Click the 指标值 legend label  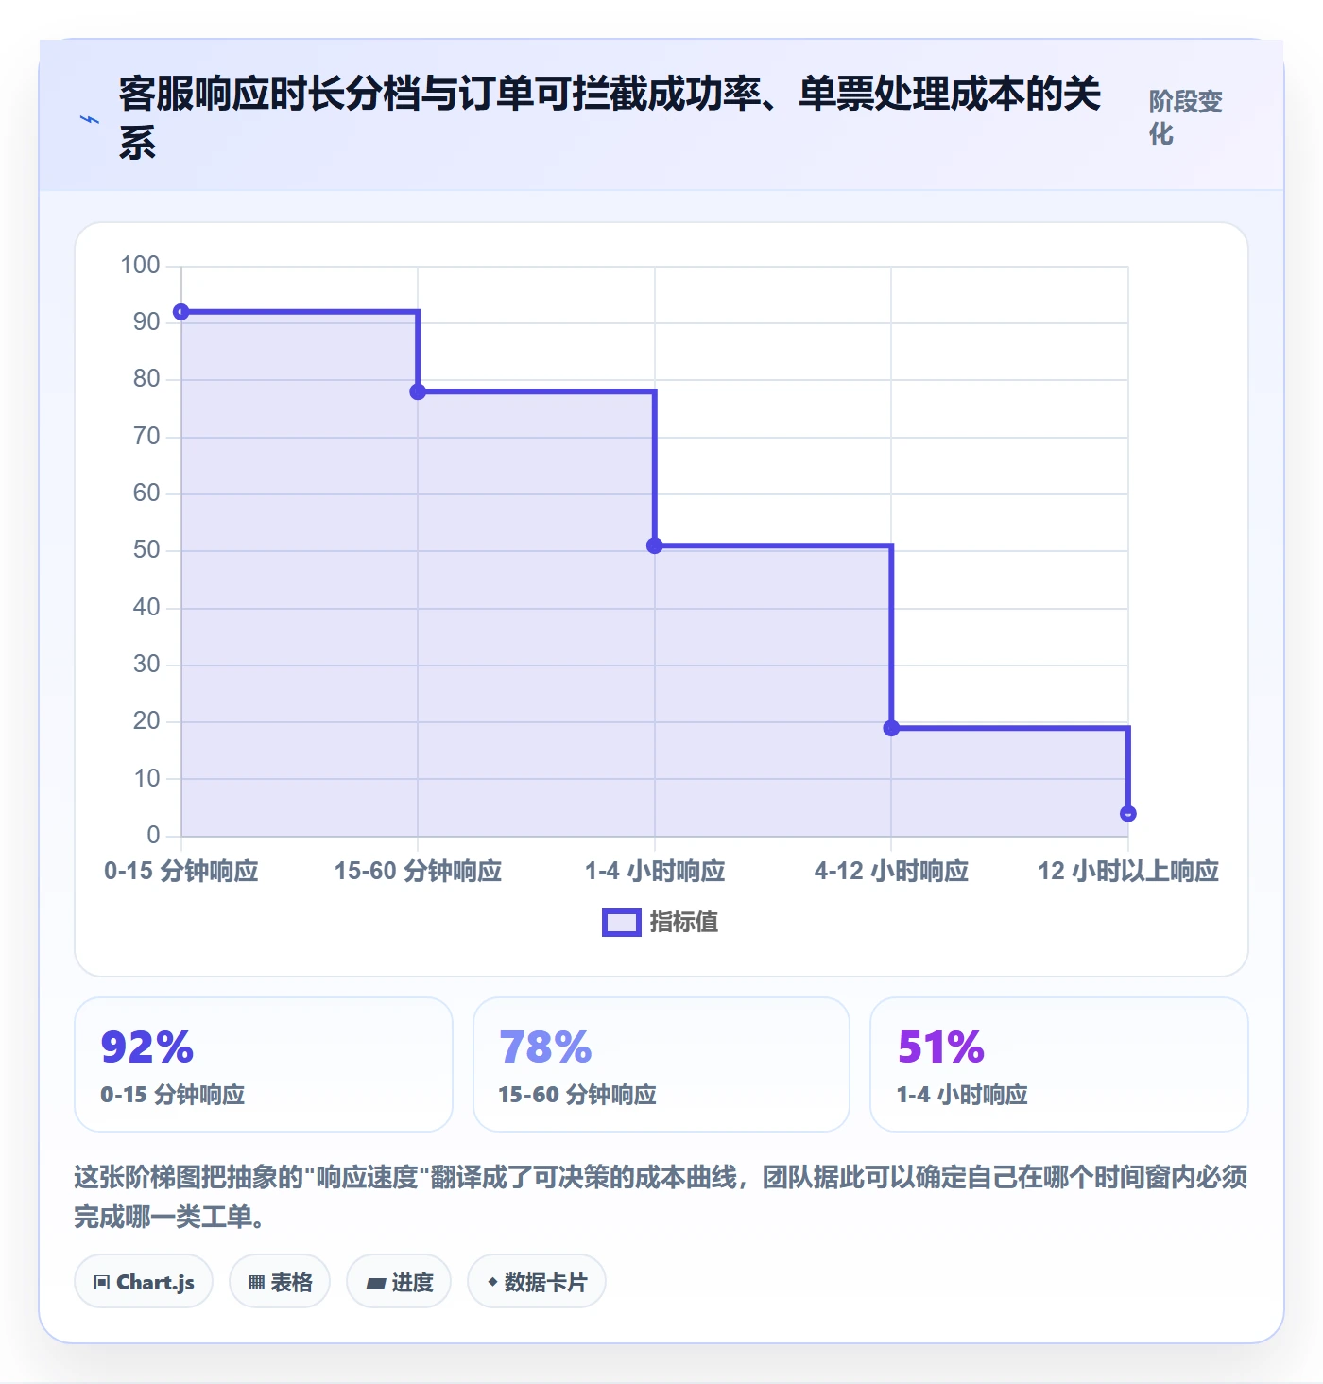pos(684,923)
